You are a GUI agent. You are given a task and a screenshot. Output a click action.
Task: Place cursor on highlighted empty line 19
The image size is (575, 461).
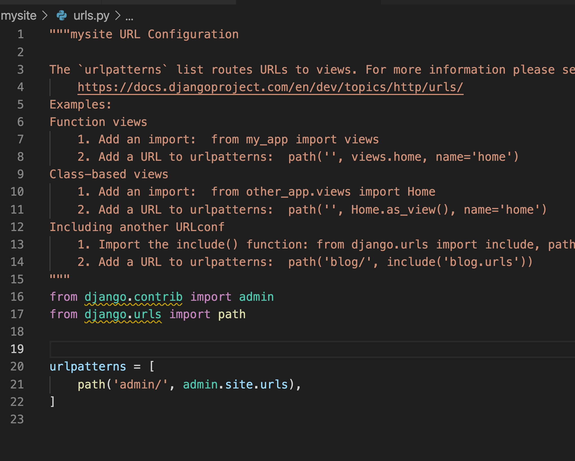[x=281, y=349]
